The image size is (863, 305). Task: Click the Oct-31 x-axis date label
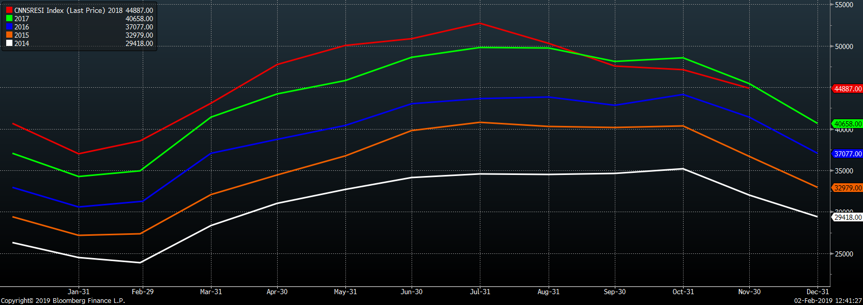click(683, 292)
